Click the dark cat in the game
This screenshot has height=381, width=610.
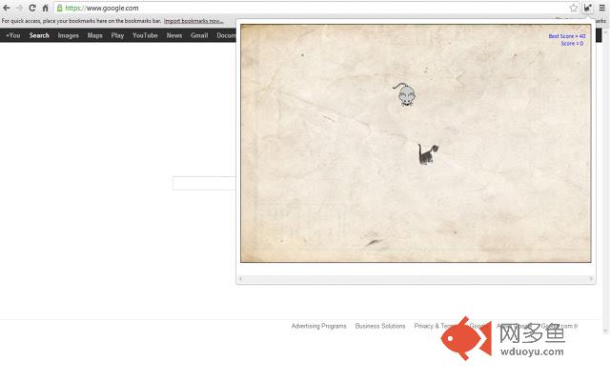point(428,154)
